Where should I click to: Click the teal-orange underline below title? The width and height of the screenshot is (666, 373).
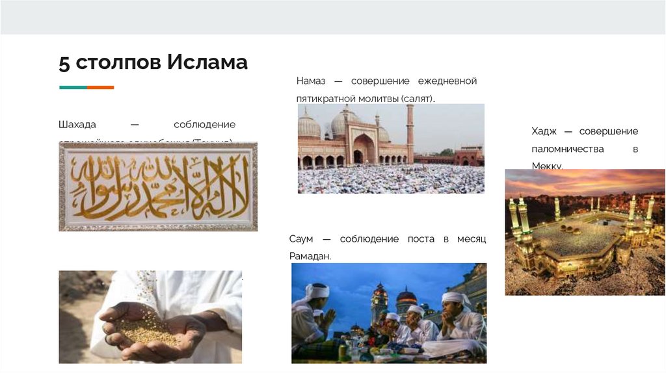[x=87, y=88]
